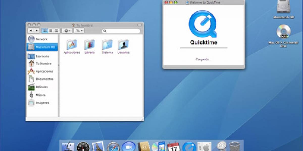Switch Finder to column view

[x=57, y=31]
